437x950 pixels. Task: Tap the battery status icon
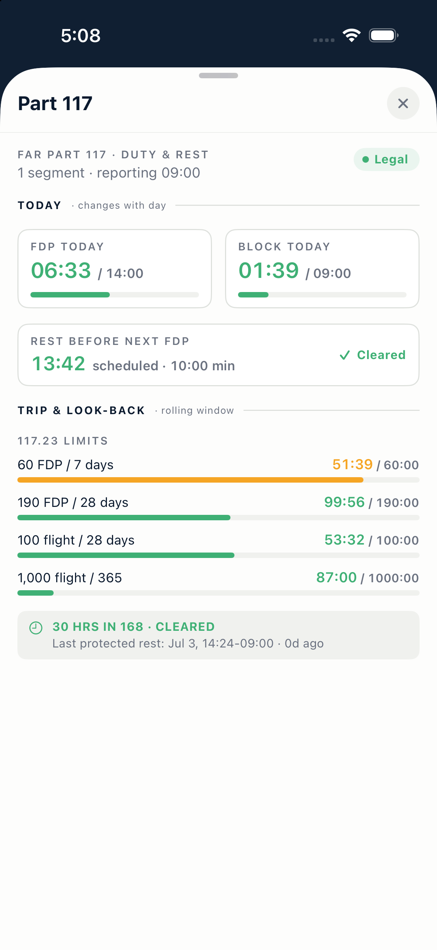tap(383, 36)
